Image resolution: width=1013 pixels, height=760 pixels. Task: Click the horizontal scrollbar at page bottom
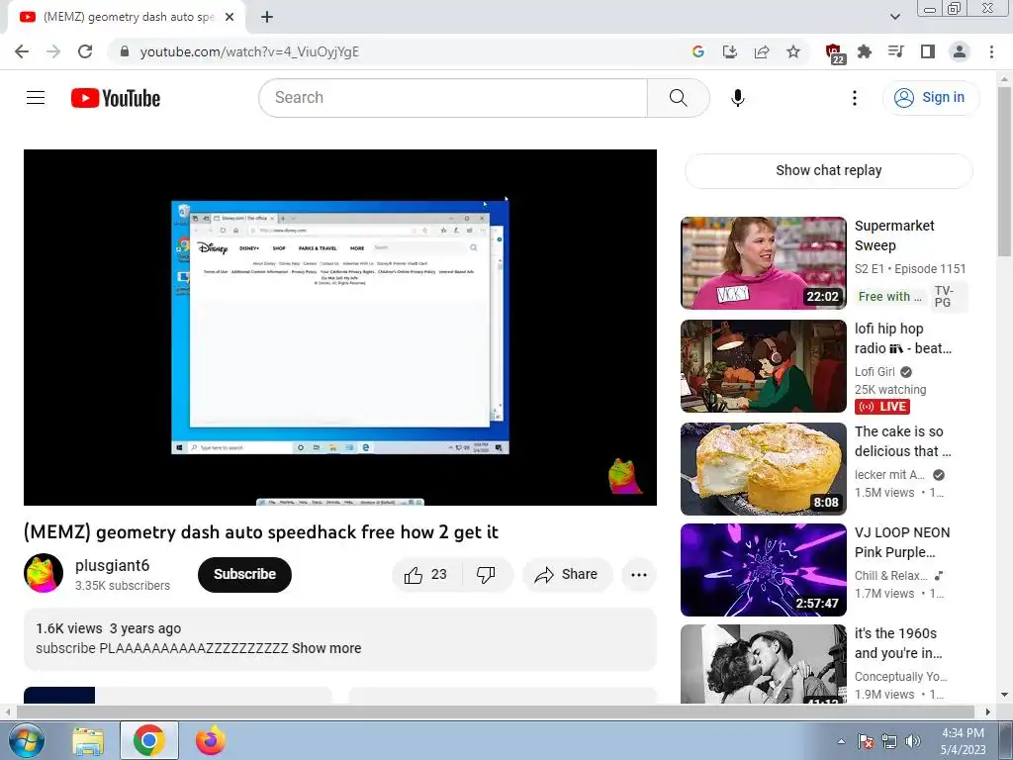[x=495, y=712]
